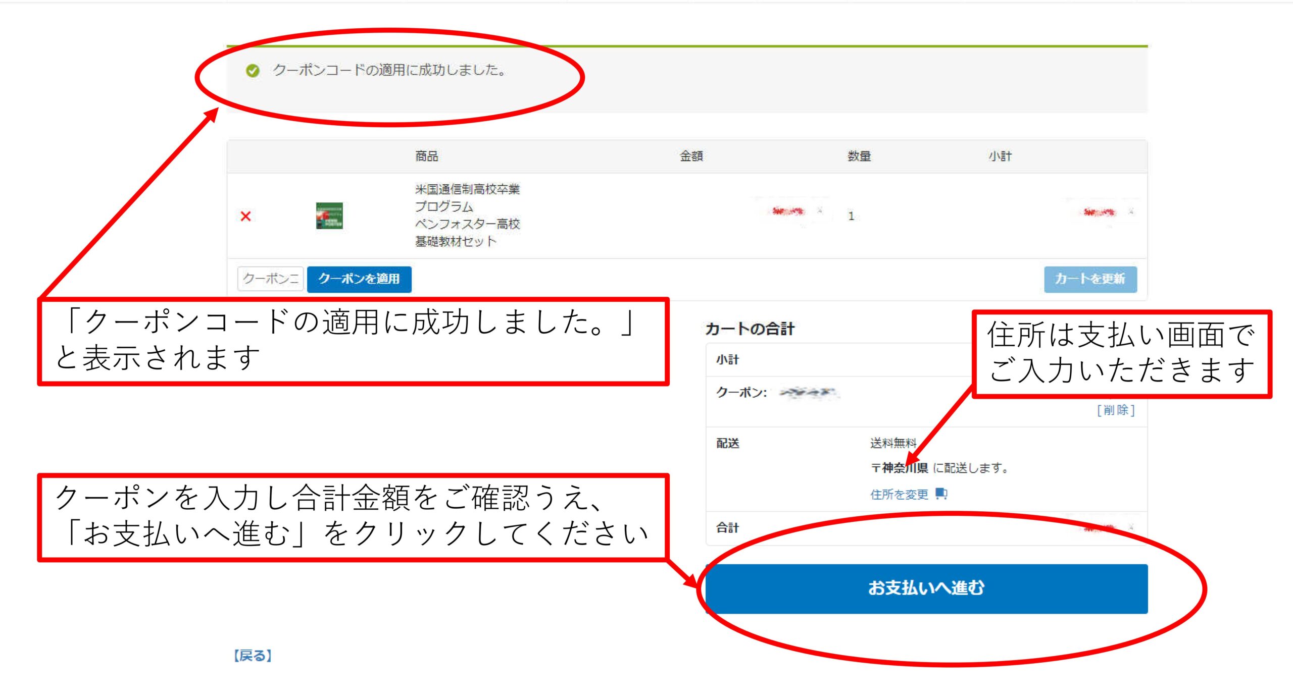Click the カートの合計 heading
1293x700 pixels.
(750, 329)
